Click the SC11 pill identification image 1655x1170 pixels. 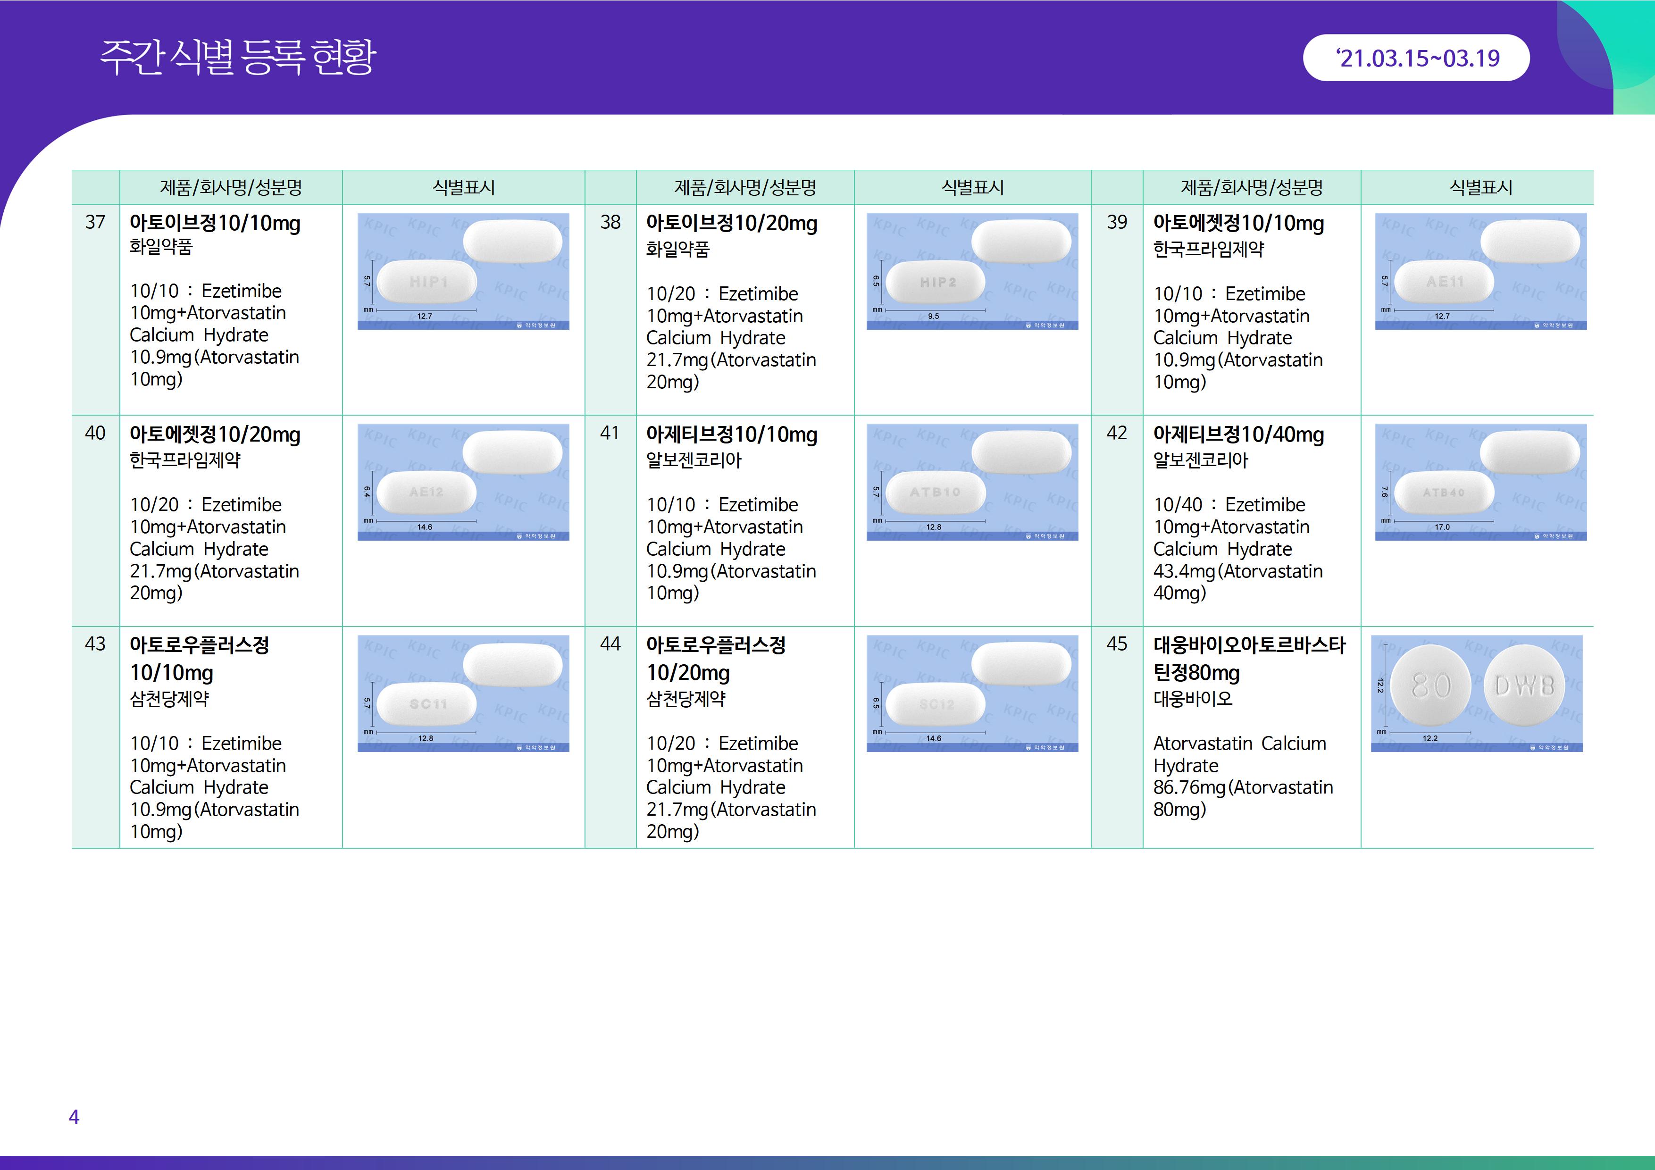(x=463, y=693)
